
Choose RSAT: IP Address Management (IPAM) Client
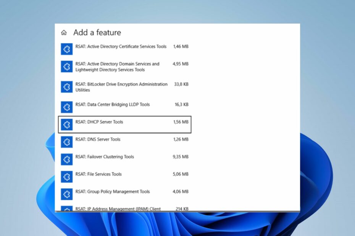pos(118,209)
